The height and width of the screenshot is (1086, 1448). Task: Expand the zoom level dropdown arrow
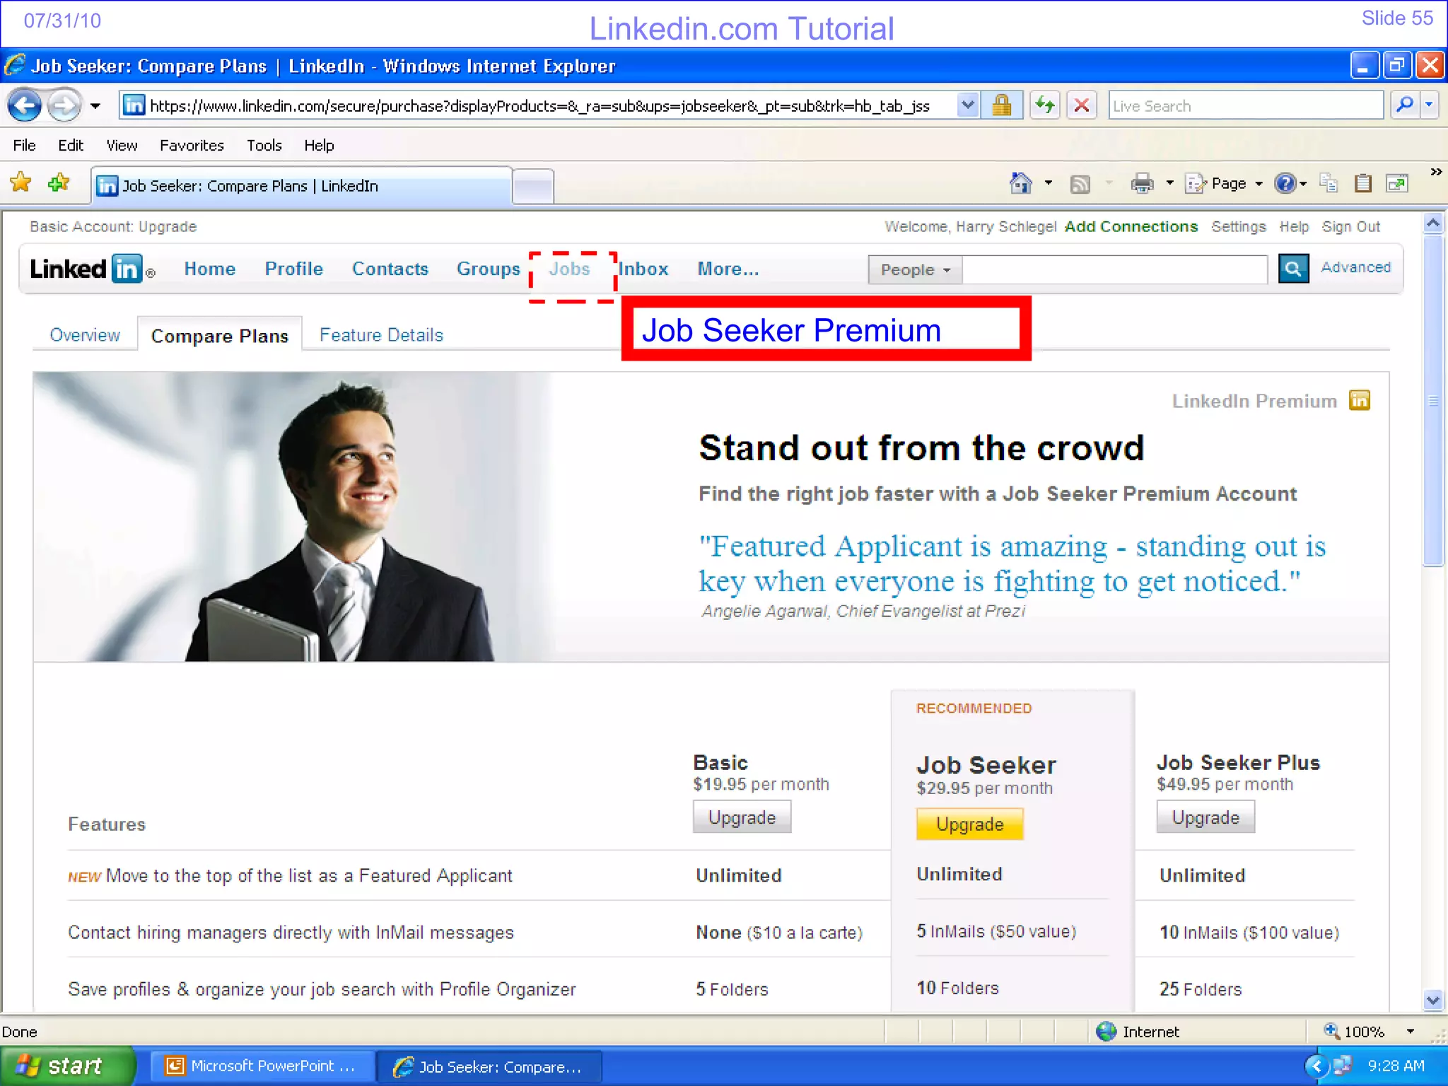[x=1411, y=1032]
